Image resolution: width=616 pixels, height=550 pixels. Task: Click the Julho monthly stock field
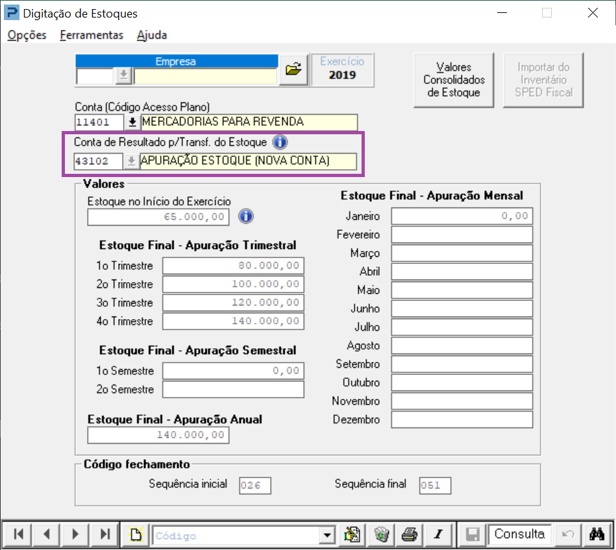point(462,327)
